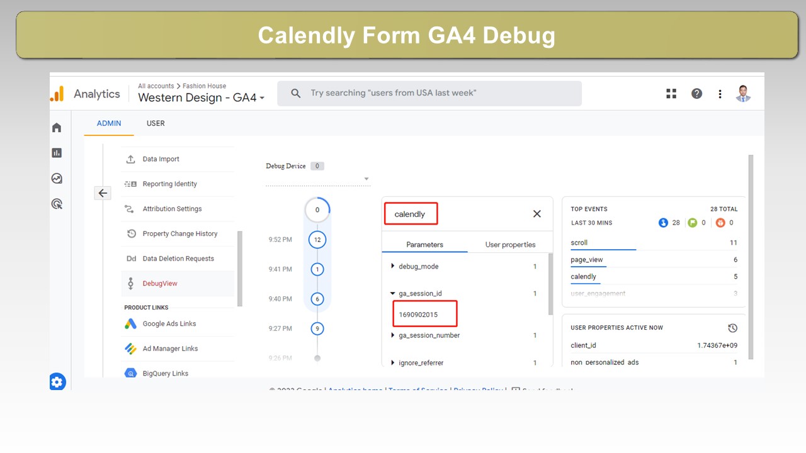Click the Ad Manager Links icon
Screen dimensions: 806x453
130,349
